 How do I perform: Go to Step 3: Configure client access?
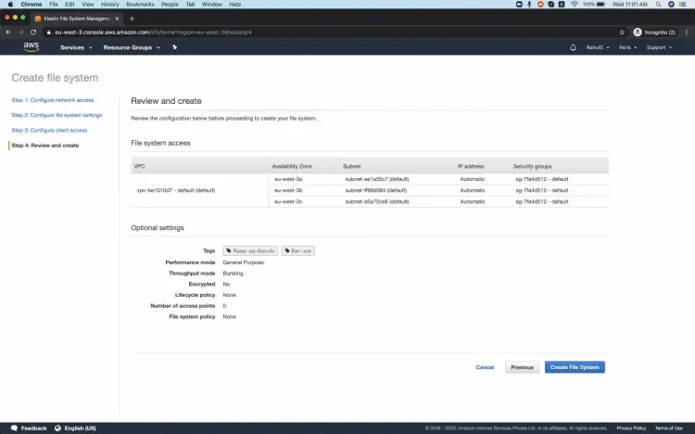(49, 130)
